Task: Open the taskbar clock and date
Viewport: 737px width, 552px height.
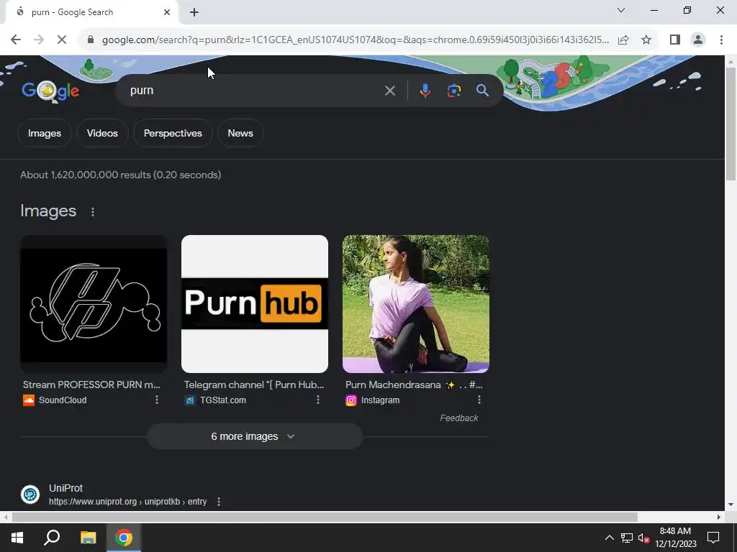Action: pos(675,538)
